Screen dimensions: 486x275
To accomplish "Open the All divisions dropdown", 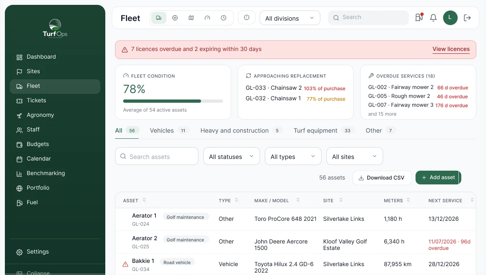I will pyautogui.click(x=290, y=18).
